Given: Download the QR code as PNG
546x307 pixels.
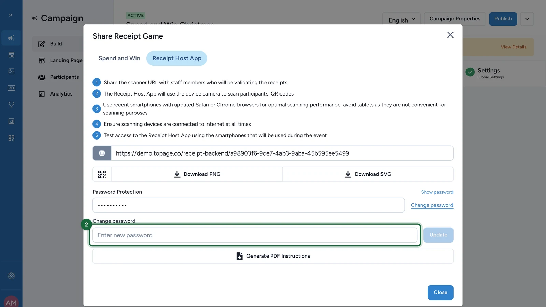Looking at the screenshot, I should 197,174.
